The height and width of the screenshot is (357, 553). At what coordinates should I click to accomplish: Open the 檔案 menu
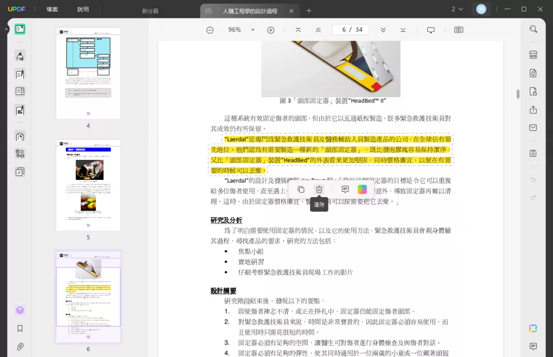(52, 9)
